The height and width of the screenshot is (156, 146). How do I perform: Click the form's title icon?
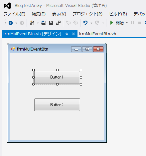(x=13, y=49)
